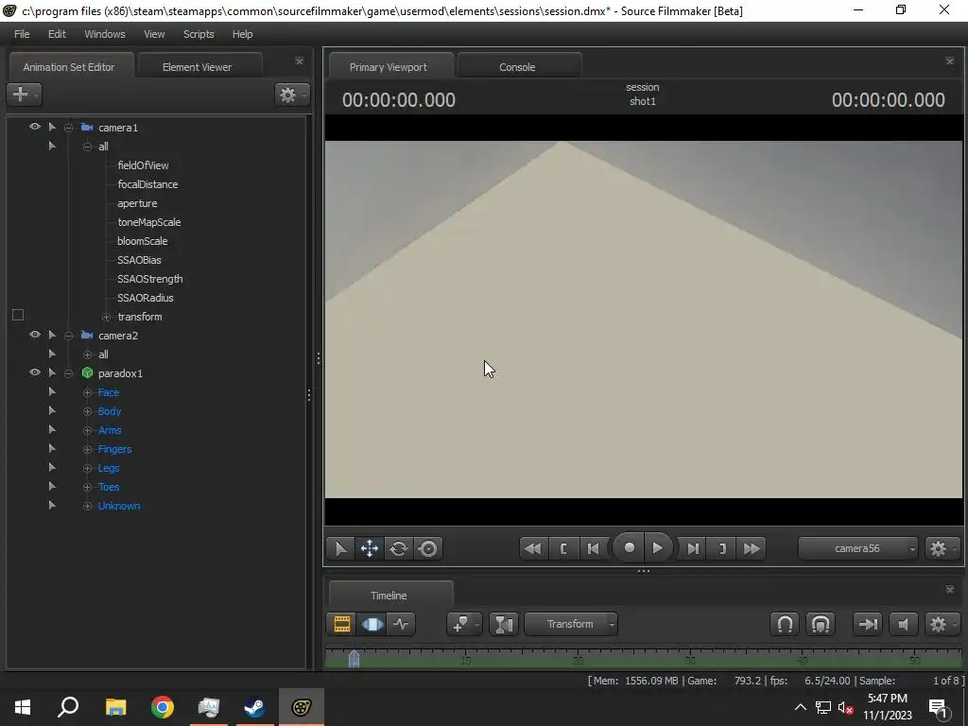This screenshot has height=726, width=968.
Task: Expand the transform node
Action: [106, 317]
